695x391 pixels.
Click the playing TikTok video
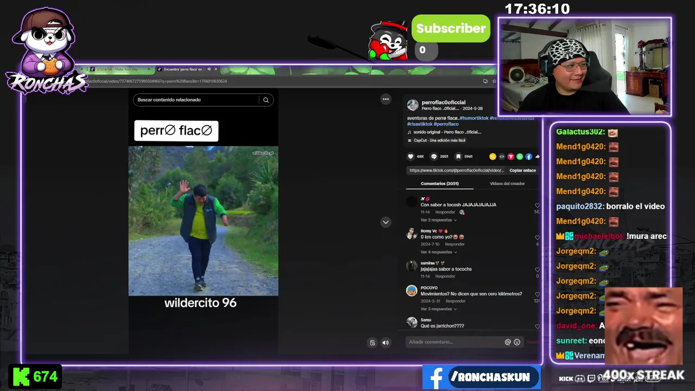(x=203, y=220)
